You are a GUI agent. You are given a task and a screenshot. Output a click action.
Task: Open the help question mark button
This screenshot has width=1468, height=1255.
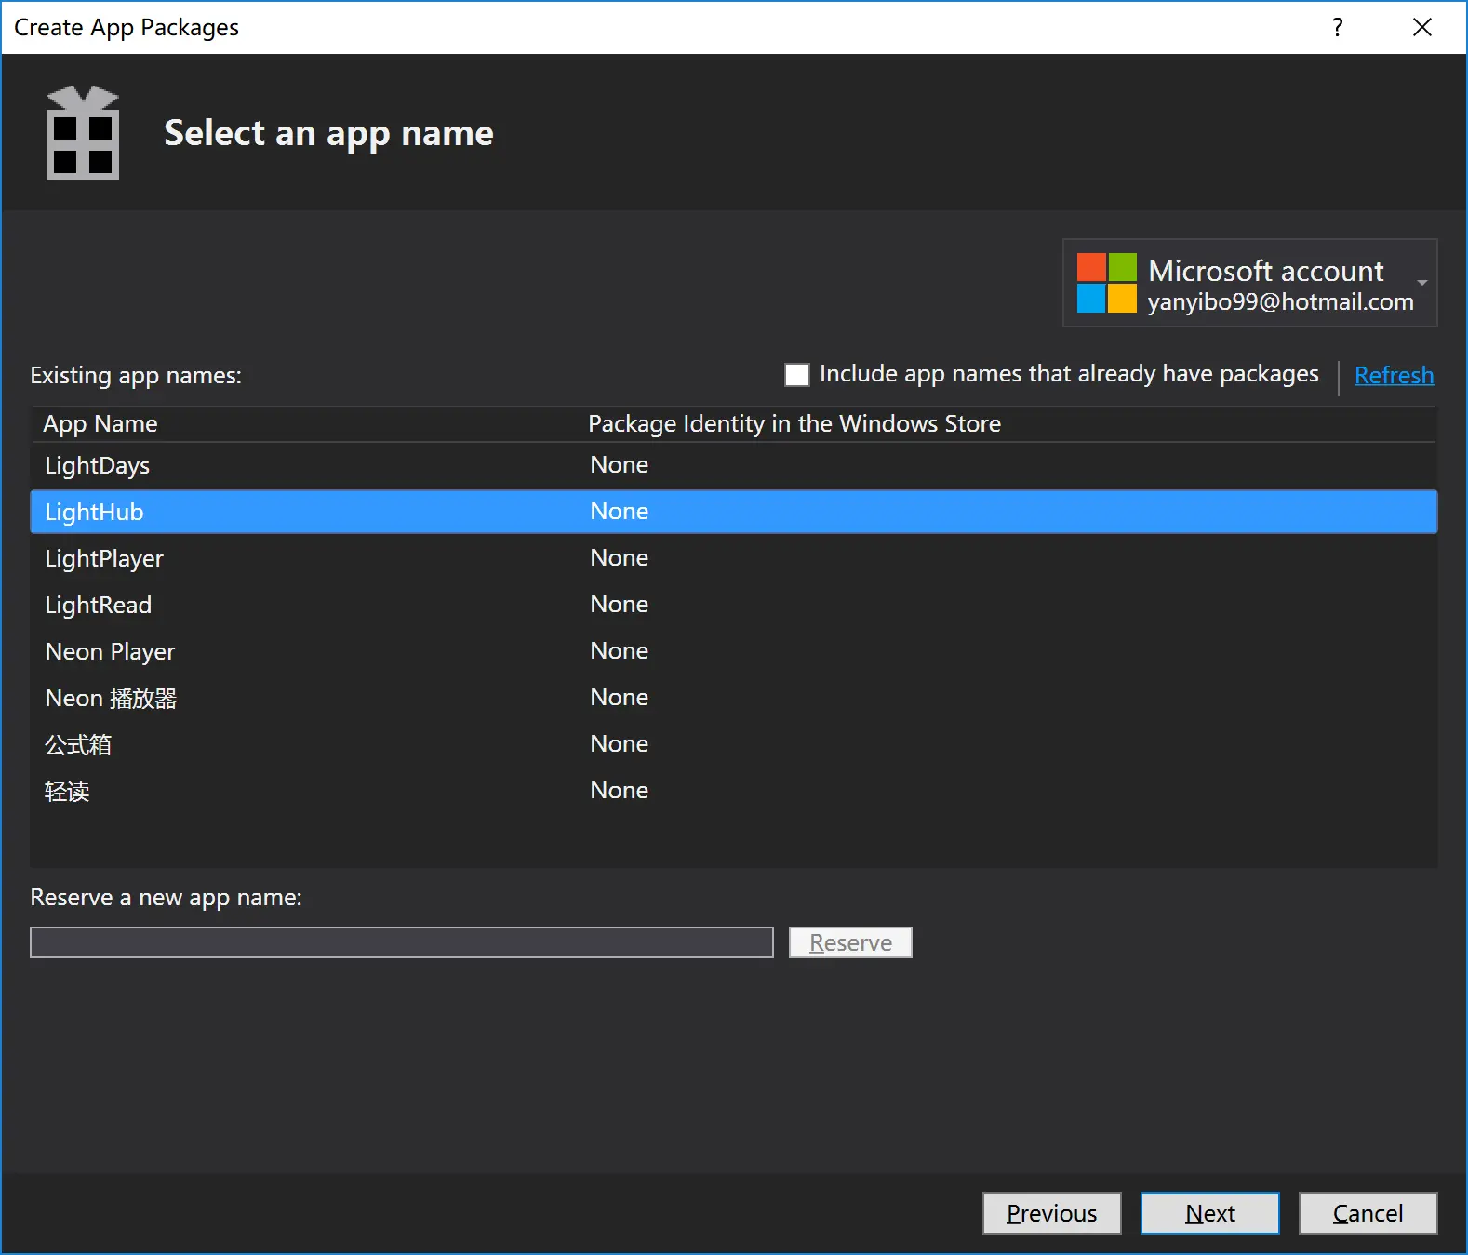(1337, 27)
